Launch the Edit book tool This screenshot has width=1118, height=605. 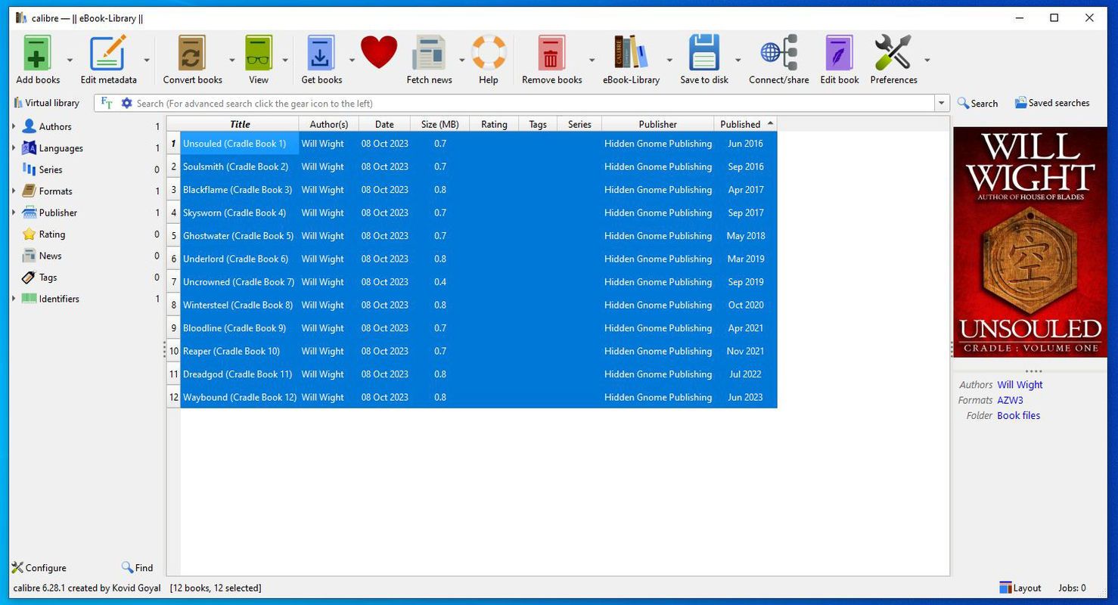pos(839,54)
